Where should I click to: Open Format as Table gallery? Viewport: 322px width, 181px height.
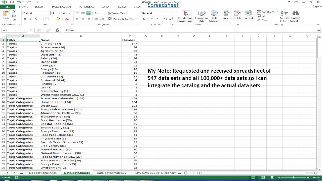pyautogui.click(x=201, y=16)
